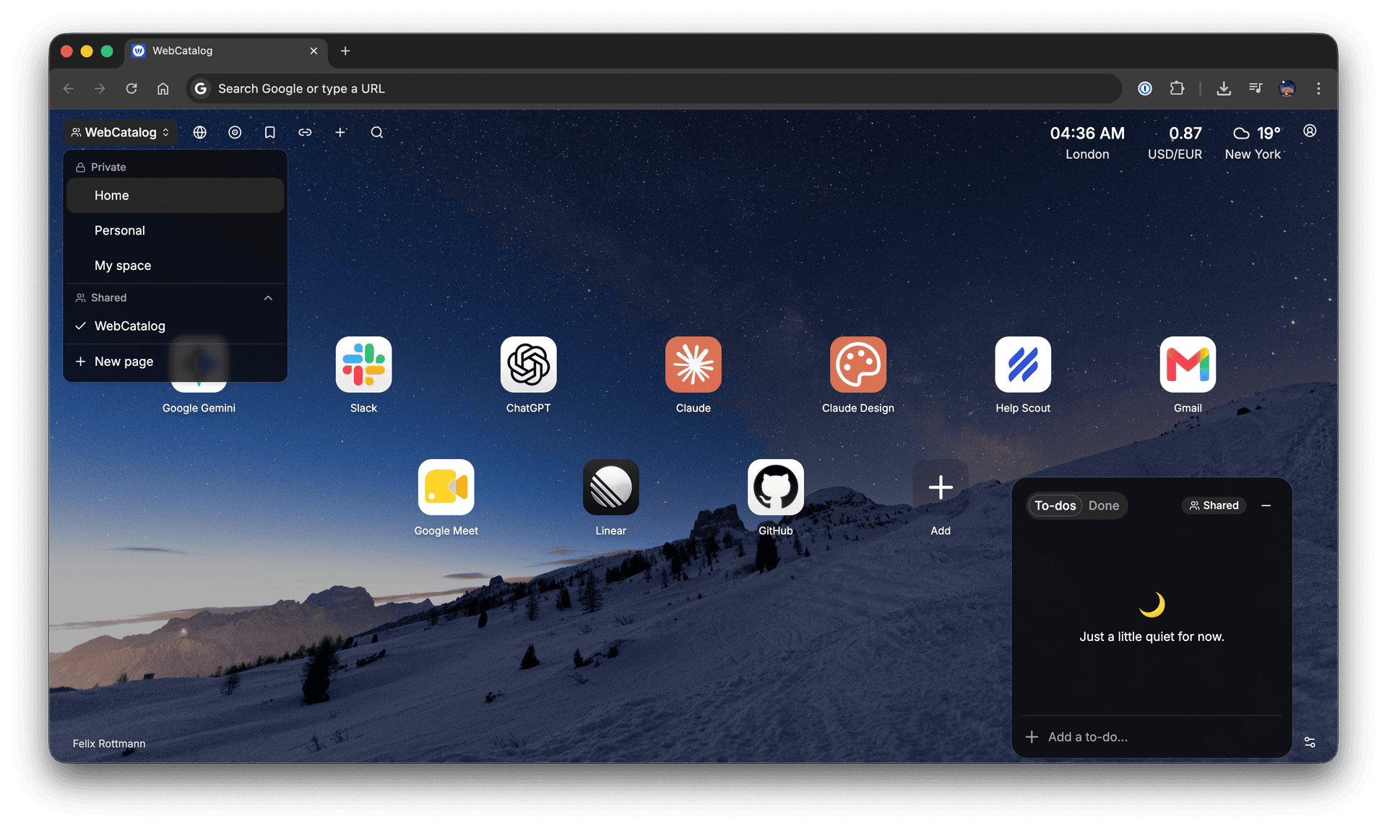Viewport: 1387px width, 828px height.
Task: Switch to the To-dos tab
Action: point(1055,505)
